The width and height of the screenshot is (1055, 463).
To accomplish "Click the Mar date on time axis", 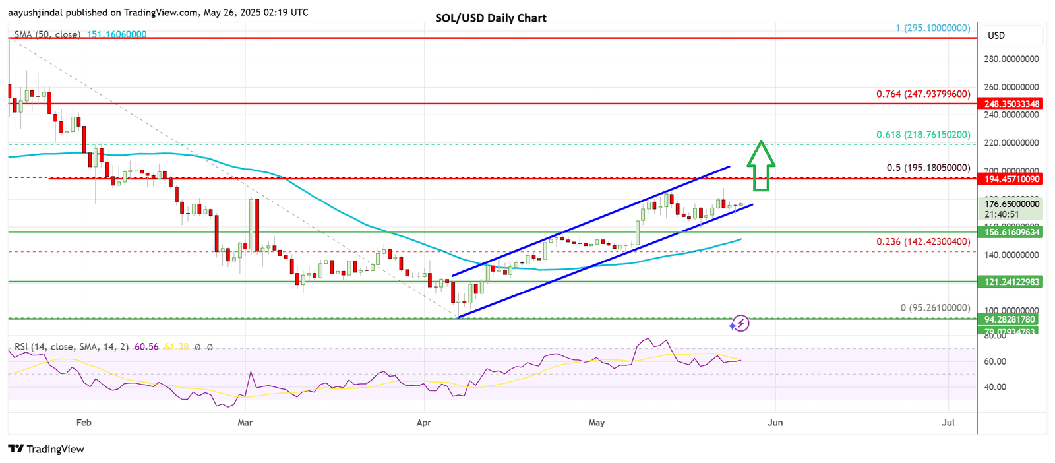I will coord(245,423).
